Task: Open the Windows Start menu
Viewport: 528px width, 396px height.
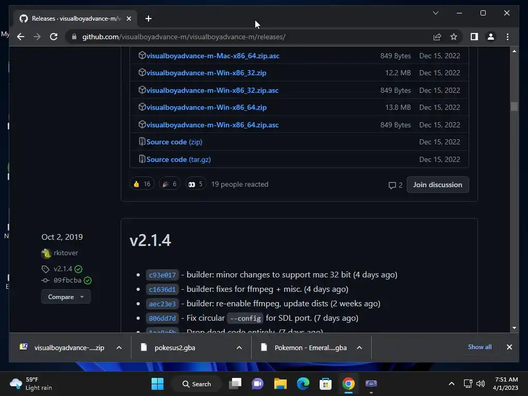Action: tap(157, 384)
